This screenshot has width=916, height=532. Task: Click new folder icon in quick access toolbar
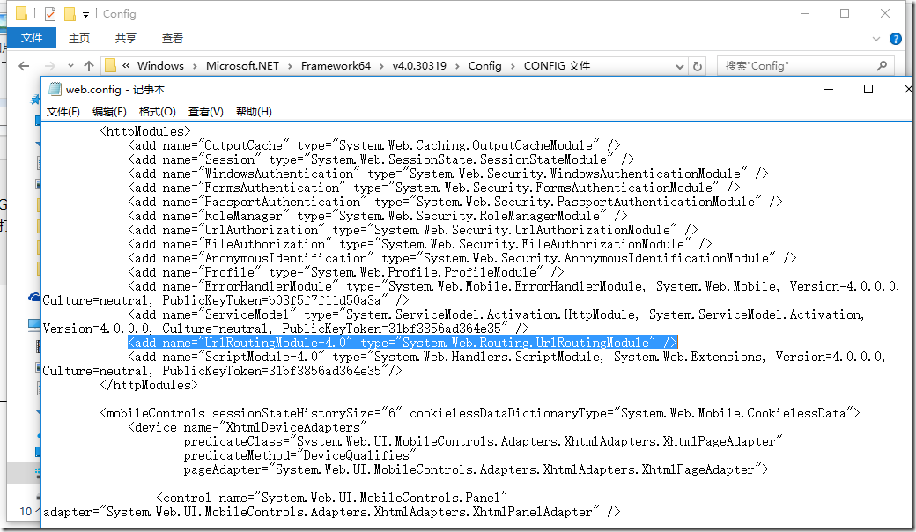pos(70,14)
